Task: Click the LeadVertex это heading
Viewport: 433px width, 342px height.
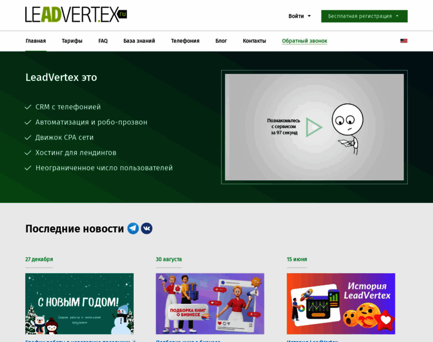Action: tap(61, 78)
